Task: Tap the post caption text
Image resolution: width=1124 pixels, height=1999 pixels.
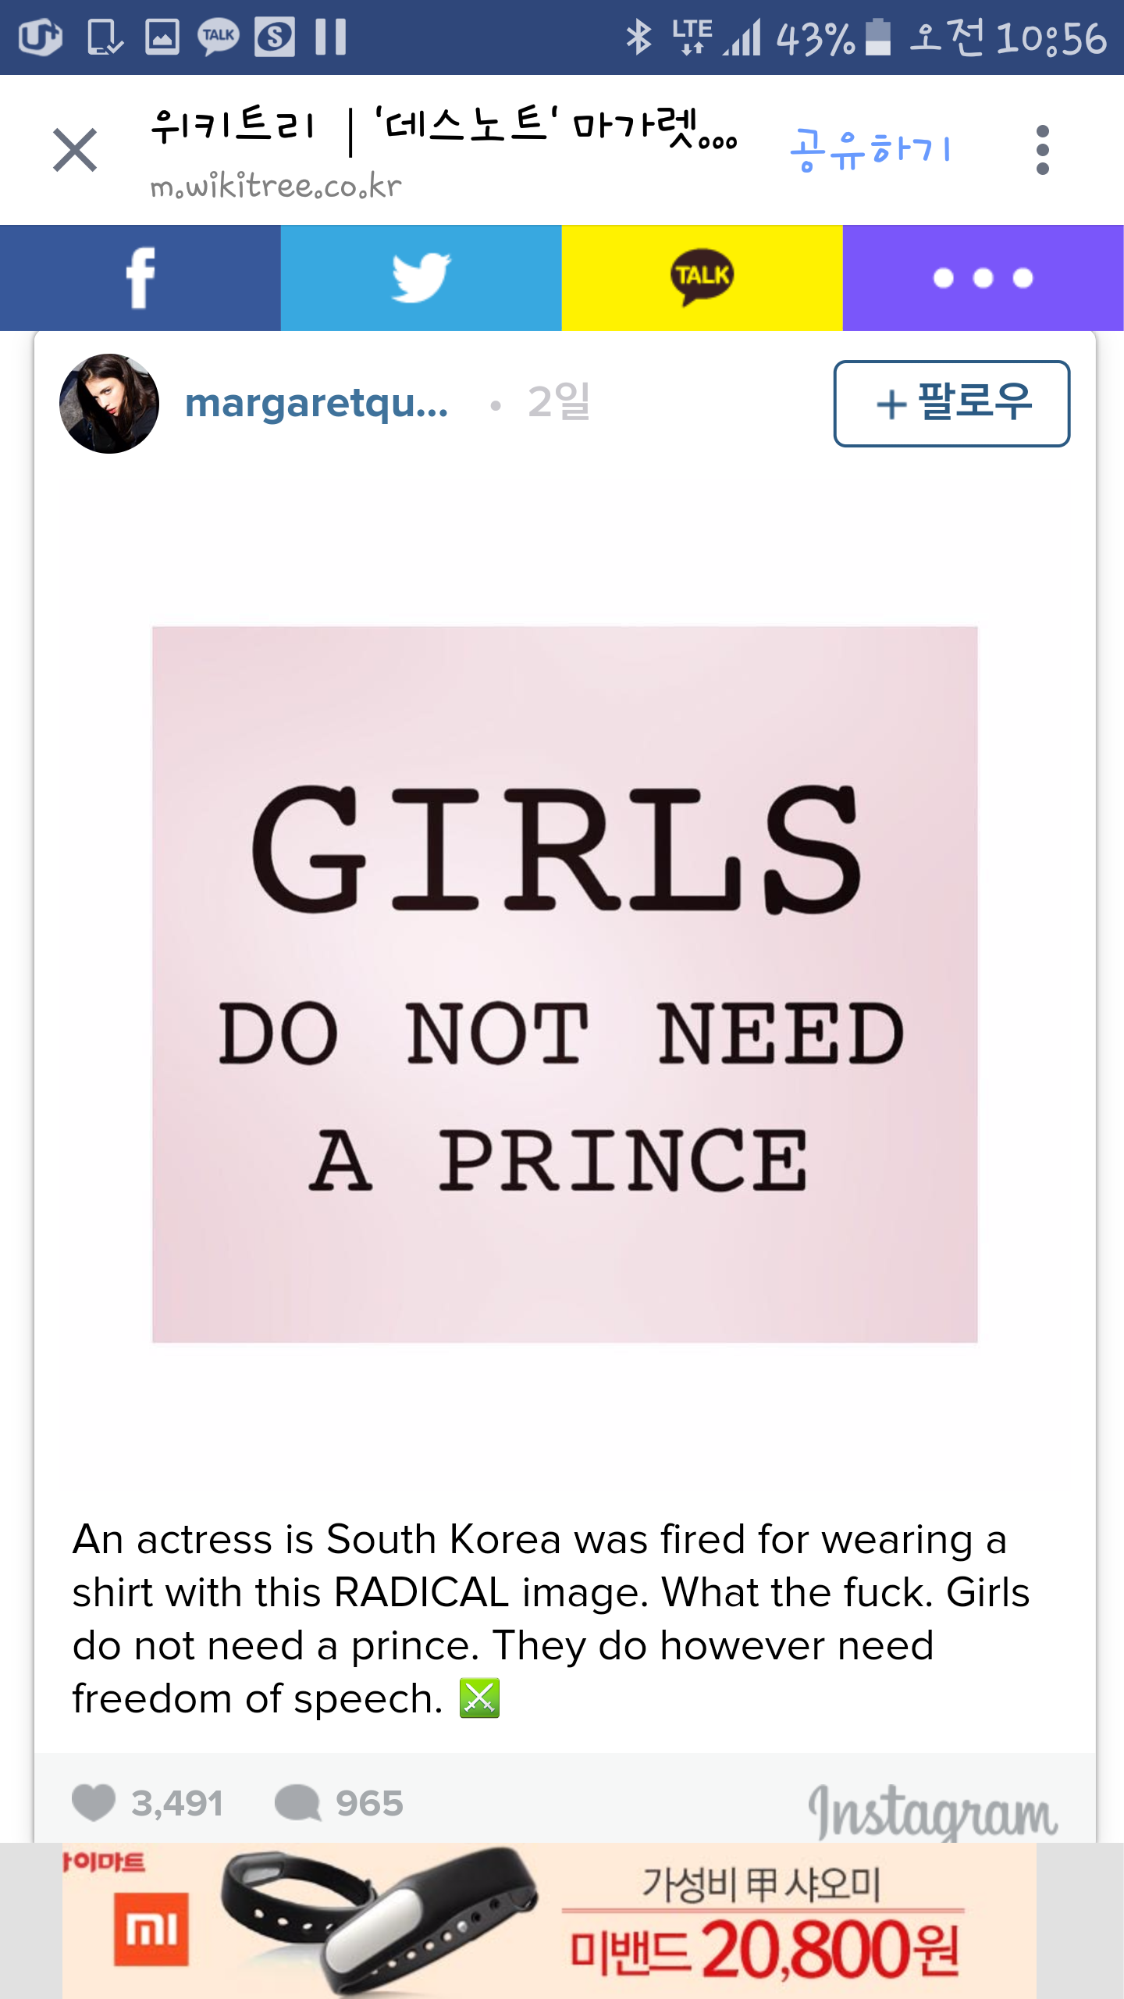Action: [x=550, y=1618]
